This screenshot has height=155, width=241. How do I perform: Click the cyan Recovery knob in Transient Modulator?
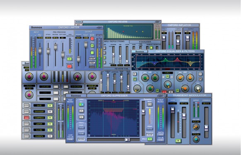(x=196, y=140)
